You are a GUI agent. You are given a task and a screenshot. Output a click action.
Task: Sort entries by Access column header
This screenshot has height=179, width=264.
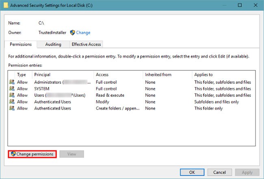coord(102,75)
